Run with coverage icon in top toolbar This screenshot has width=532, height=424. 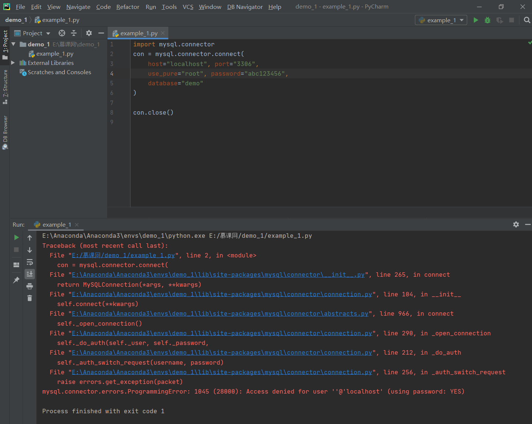[500, 20]
